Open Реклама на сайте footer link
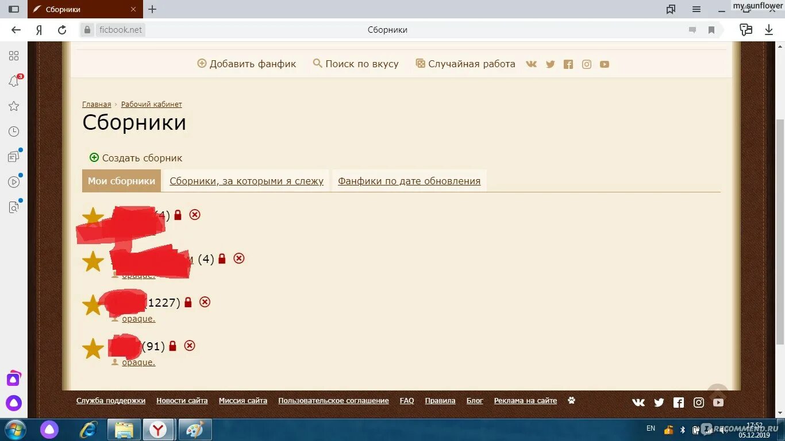785x441 pixels. [x=525, y=401]
